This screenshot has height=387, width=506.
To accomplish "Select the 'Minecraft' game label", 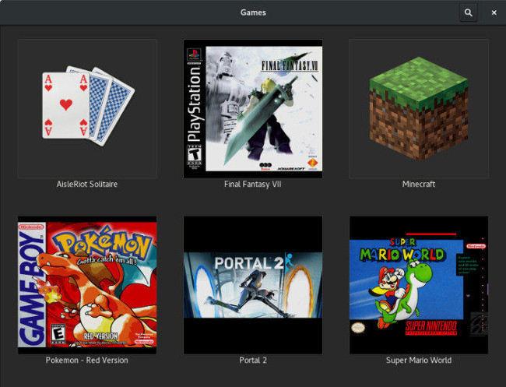I will [x=419, y=185].
